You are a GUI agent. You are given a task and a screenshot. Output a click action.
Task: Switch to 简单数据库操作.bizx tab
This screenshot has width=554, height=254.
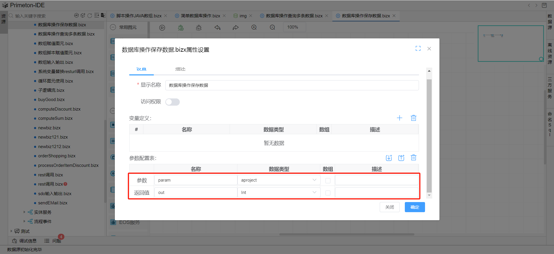coord(200,16)
